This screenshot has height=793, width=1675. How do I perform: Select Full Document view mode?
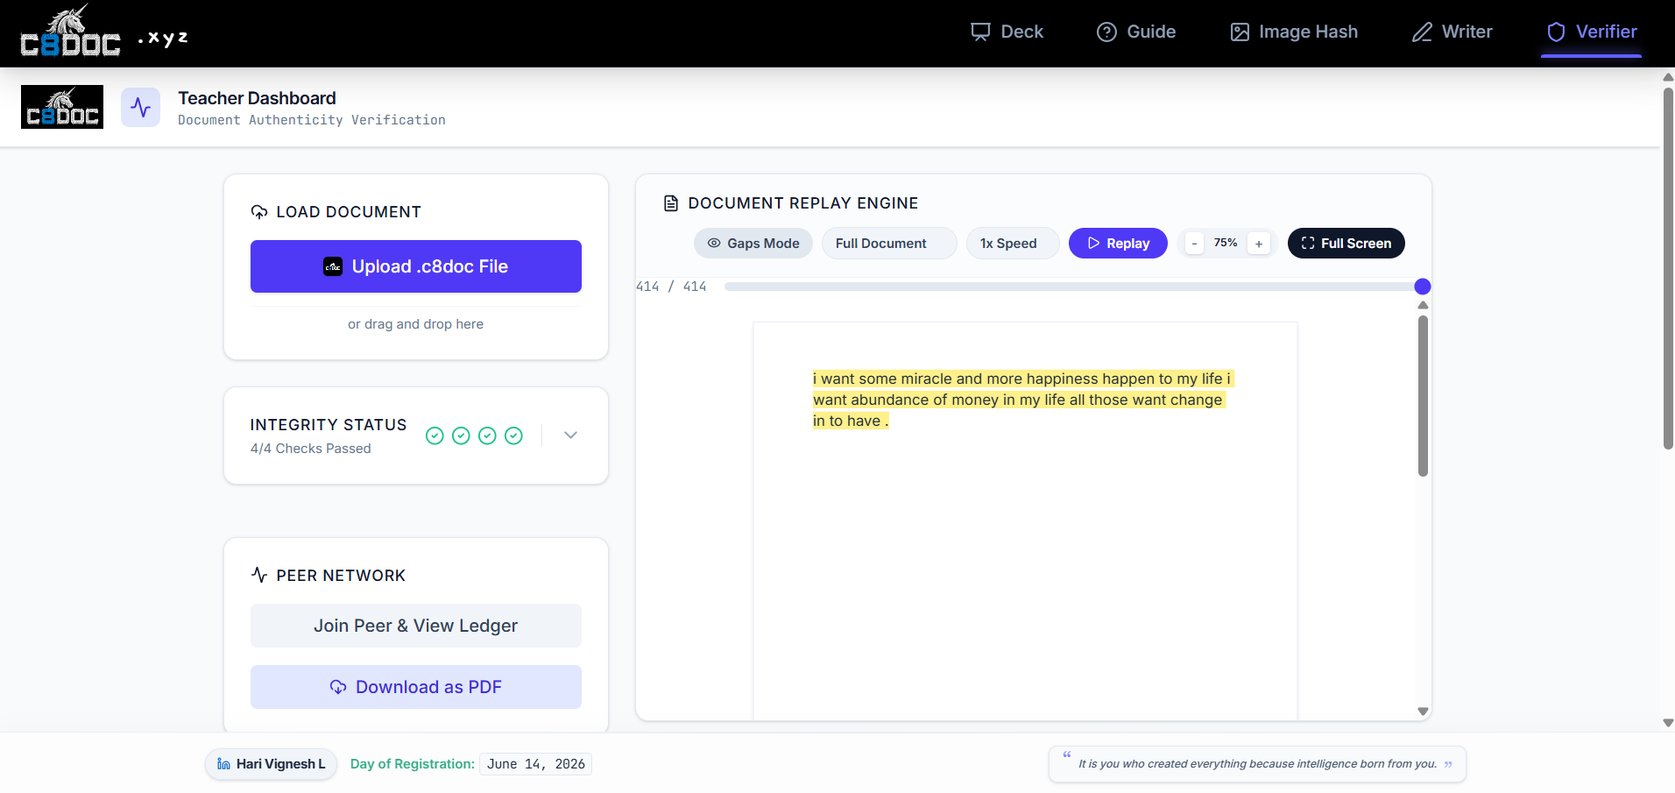(889, 243)
